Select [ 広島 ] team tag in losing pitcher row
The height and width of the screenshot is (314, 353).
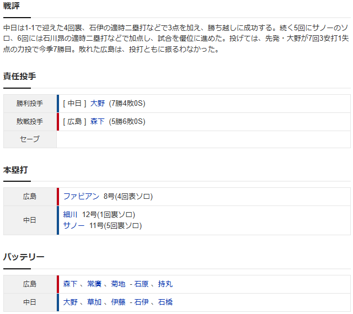(74, 122)
